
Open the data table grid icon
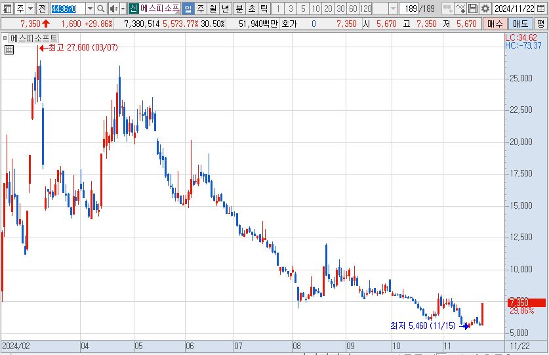pyautogui.click(x=9, y=50)
